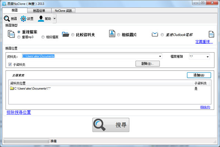Open the folder path dropdown arrow
This screenshot has height=147, width=220.
coord(160,56)
